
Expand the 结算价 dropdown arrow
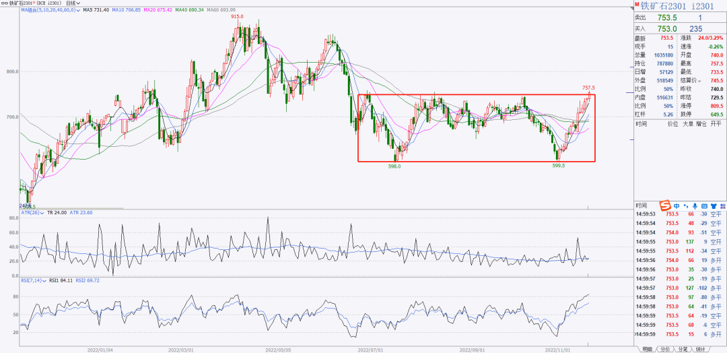(x=701, y=81)
